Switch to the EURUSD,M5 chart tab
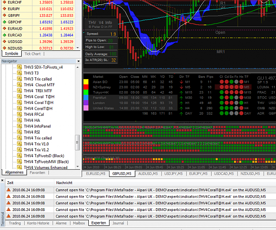 95,173
